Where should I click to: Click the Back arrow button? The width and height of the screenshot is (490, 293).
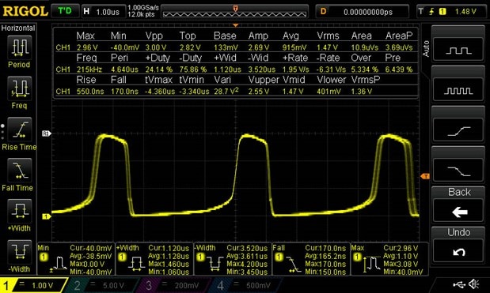[x=458, y=205]
